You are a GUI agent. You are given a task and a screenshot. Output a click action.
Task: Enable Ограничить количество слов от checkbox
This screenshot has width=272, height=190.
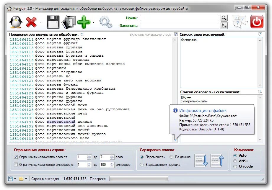pos(16,157)
